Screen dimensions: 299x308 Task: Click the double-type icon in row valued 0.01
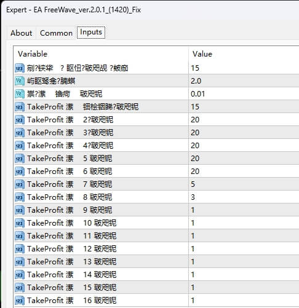coord(20,94)
